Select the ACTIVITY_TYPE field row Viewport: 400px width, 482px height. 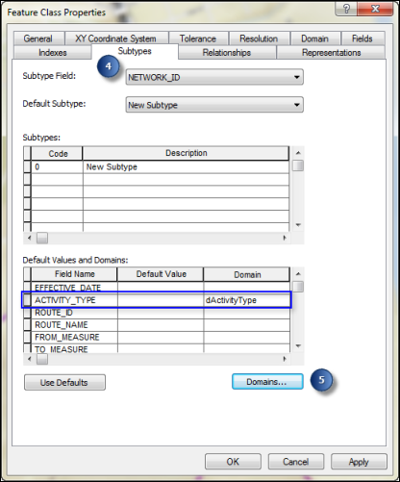click(157, 300)
